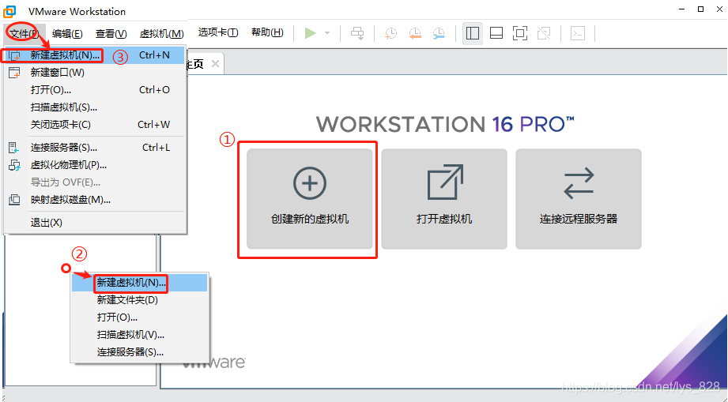
Task: Choose 虚拟化物理机(P)... in File menu
Action: click(95, 165)
